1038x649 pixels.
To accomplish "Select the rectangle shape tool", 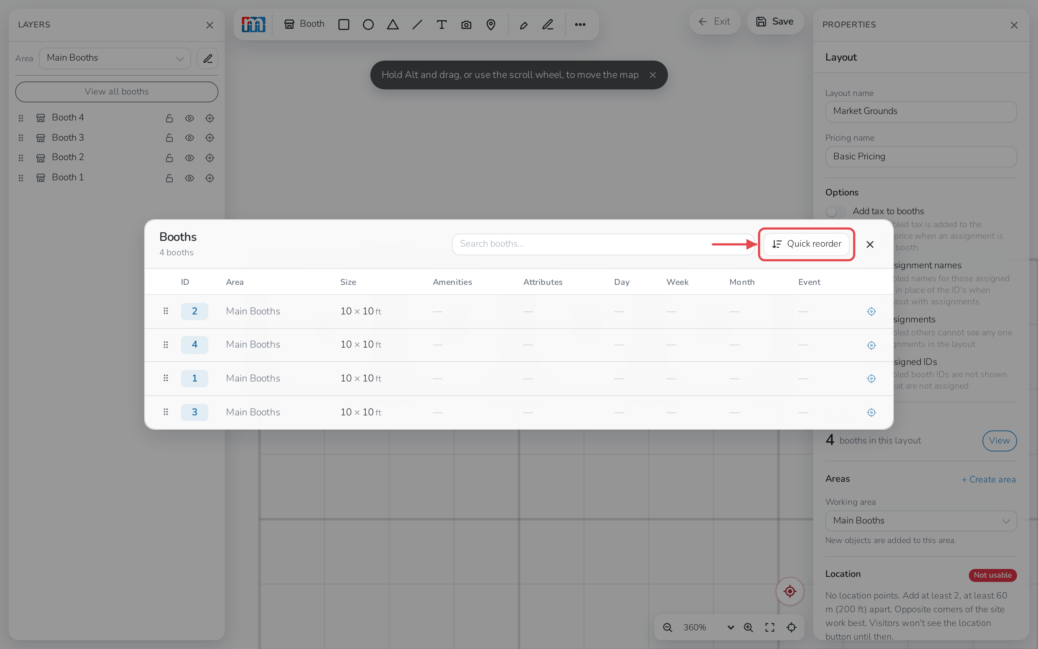I will pos(343,25).
